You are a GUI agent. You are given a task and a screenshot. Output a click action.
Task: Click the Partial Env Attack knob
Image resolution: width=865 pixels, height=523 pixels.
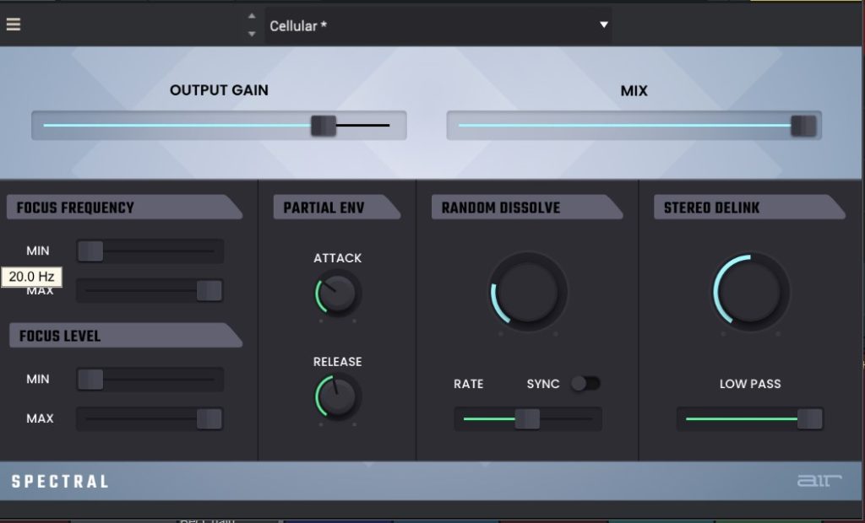(338, 294)
